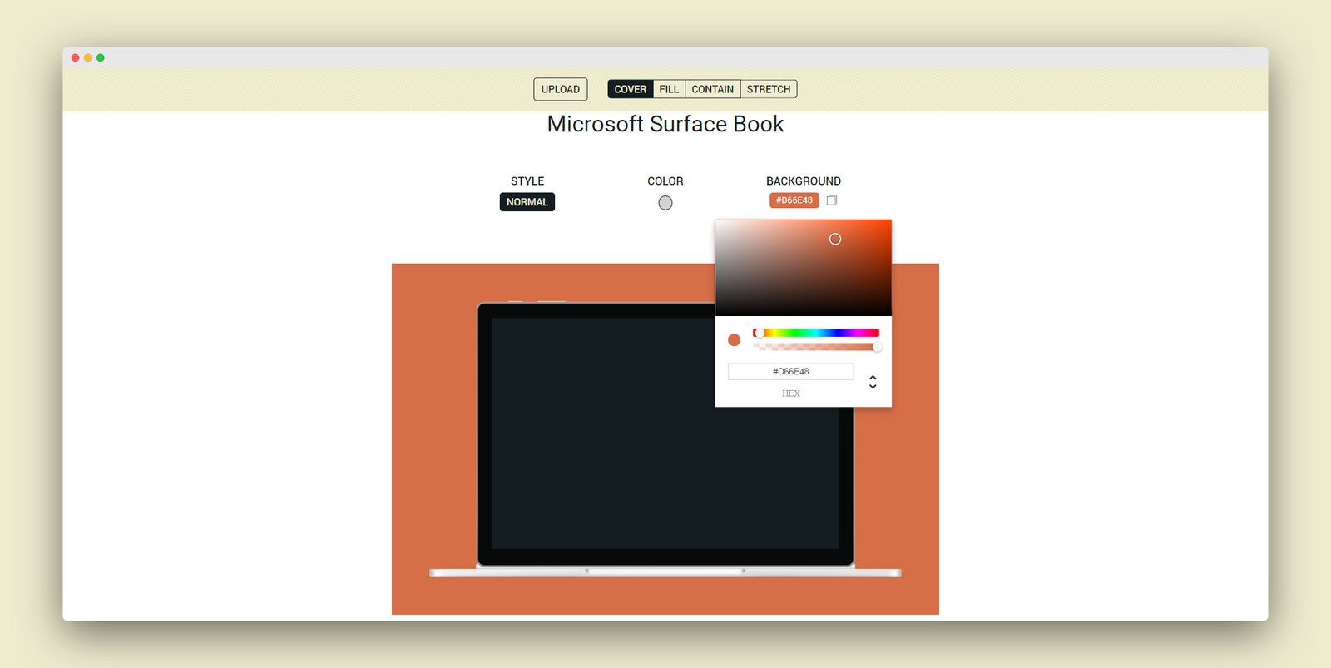Switch image fit to FILL

[x=669, y=89]
